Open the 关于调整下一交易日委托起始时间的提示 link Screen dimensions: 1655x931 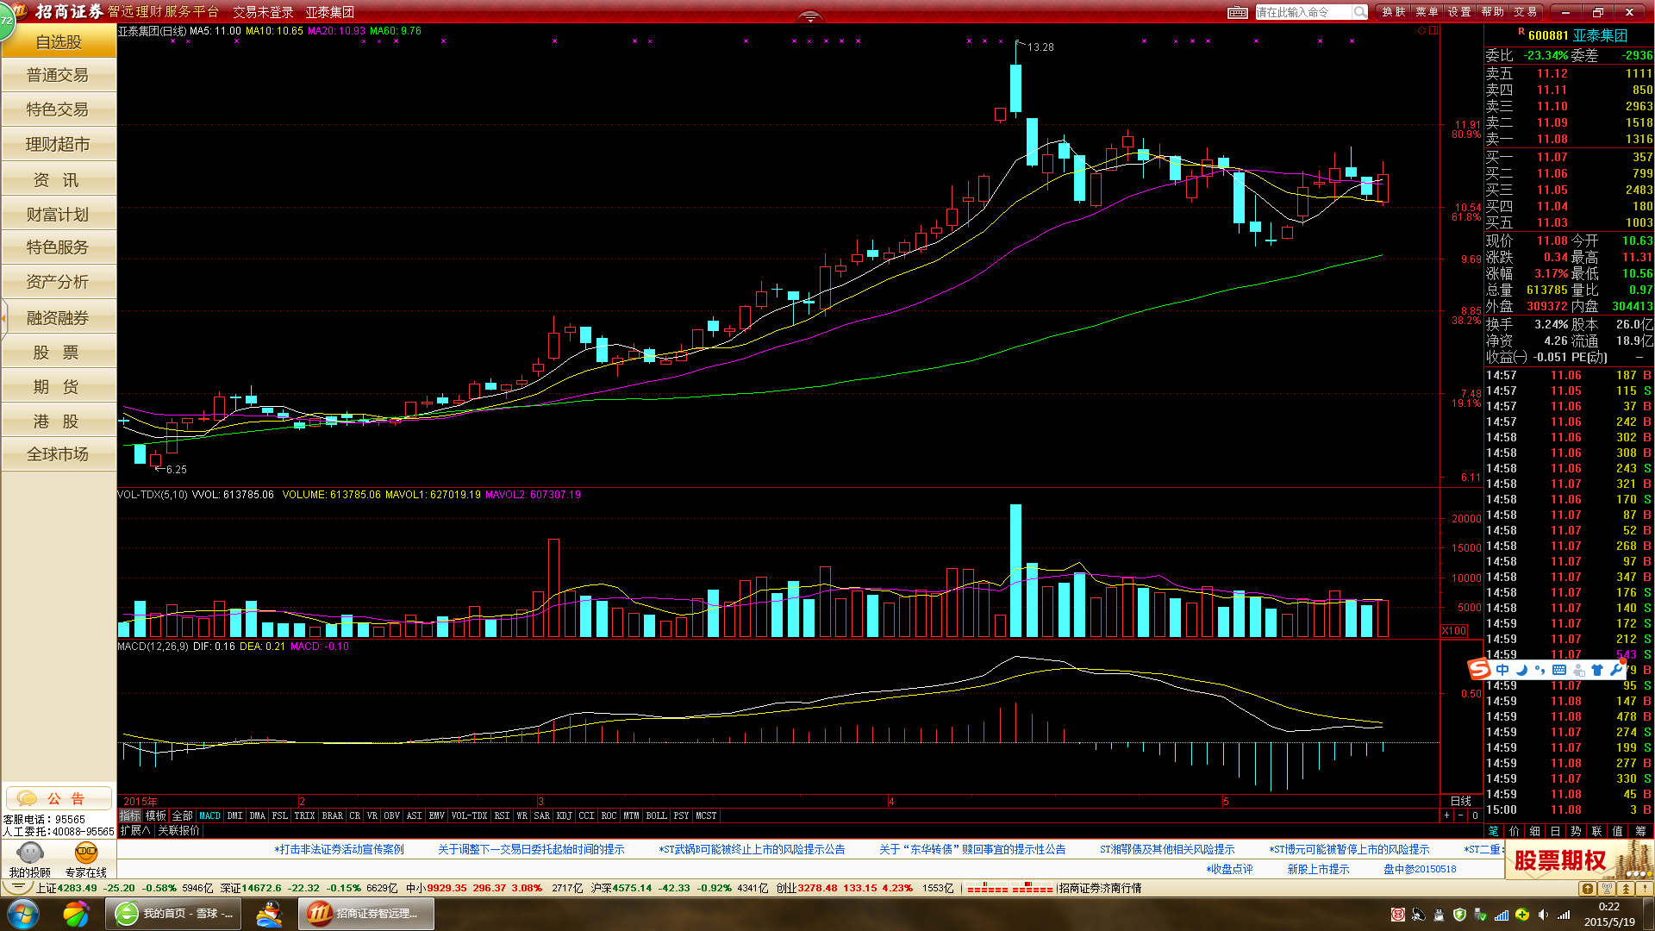coord(531,850)
